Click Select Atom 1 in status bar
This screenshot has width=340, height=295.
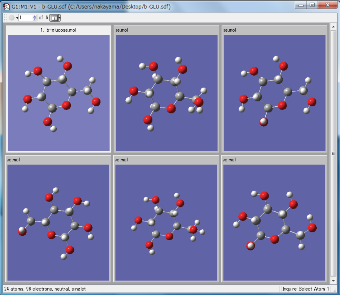click(x=314, y=289)
